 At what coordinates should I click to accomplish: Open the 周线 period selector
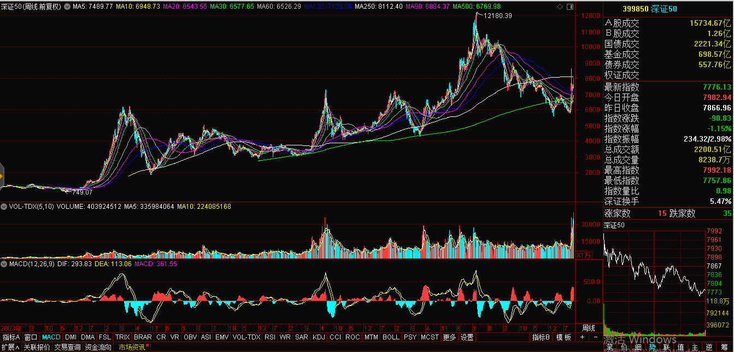coord(588,327)
